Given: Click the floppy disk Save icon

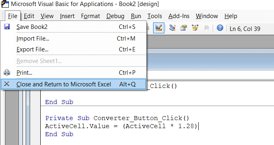Looking at the screenshot, I should tap(7, 27).
